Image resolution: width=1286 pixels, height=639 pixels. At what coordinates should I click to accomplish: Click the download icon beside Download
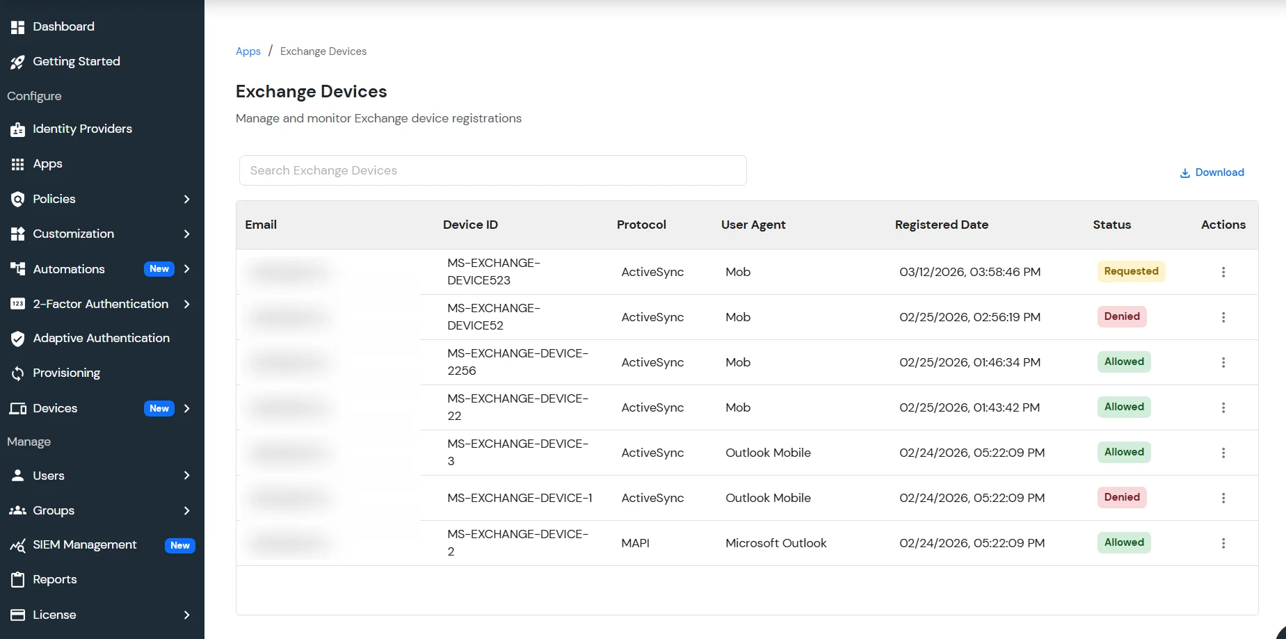(1184, 172)
